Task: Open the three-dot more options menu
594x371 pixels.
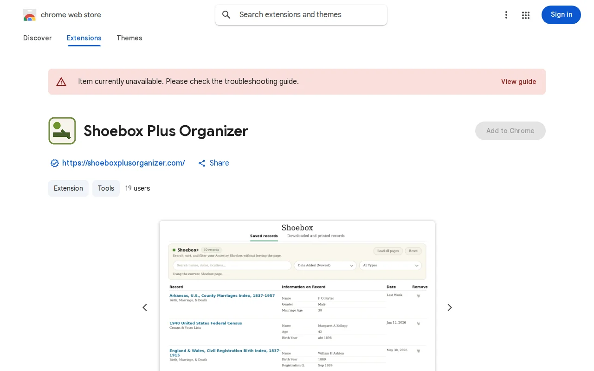Action: point(506,15)
